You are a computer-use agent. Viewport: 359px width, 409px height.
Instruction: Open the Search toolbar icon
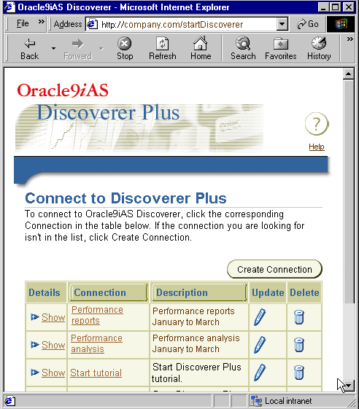coord(243,43)
